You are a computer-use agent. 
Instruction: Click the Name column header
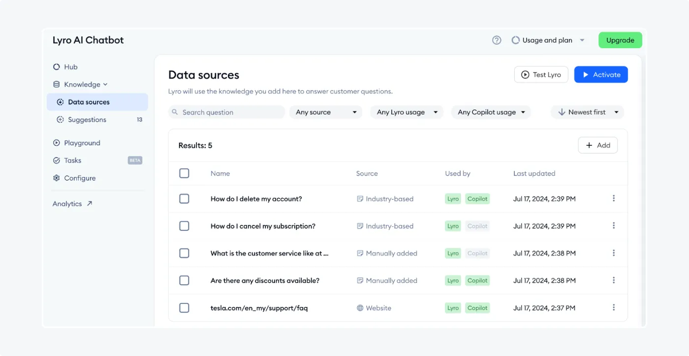coord(220,173)
